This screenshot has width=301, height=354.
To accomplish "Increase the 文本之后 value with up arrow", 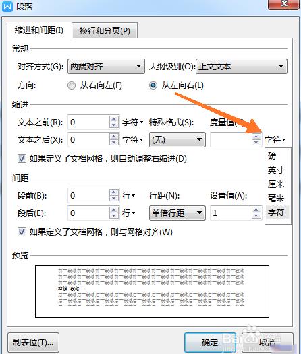I will tap(114, 137).
